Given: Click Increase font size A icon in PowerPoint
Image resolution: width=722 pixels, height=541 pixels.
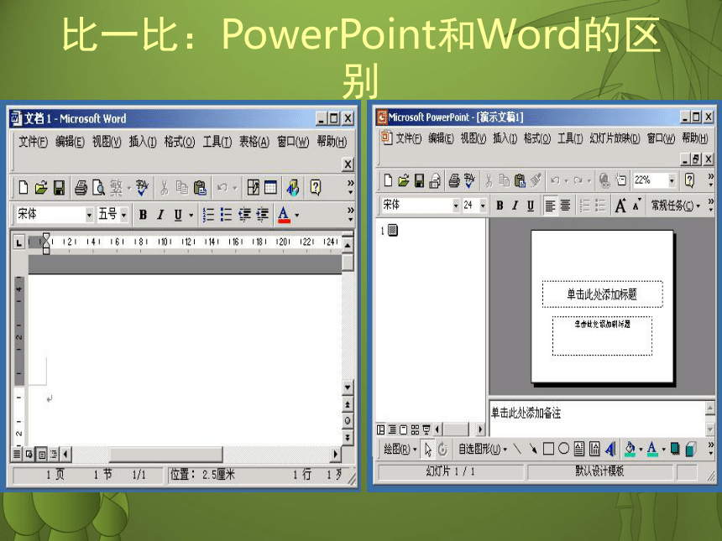Looking at the screenshot, I should point(620,205).
